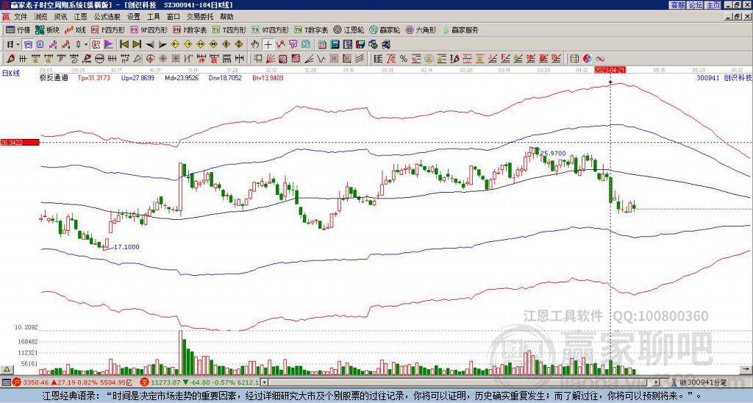Select the zigzag wave line tool
This screenshot has width=753, height=403.
click(x=321, y=59)
